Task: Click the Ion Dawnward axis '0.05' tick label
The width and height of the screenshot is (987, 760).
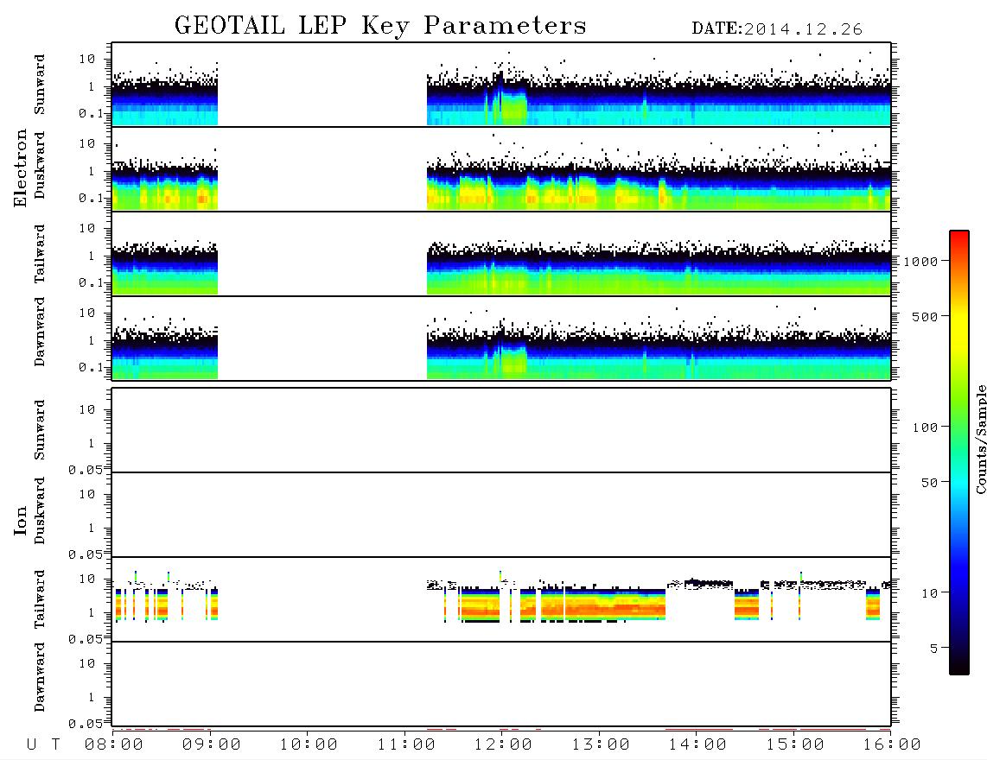Action: pos(86,724)
